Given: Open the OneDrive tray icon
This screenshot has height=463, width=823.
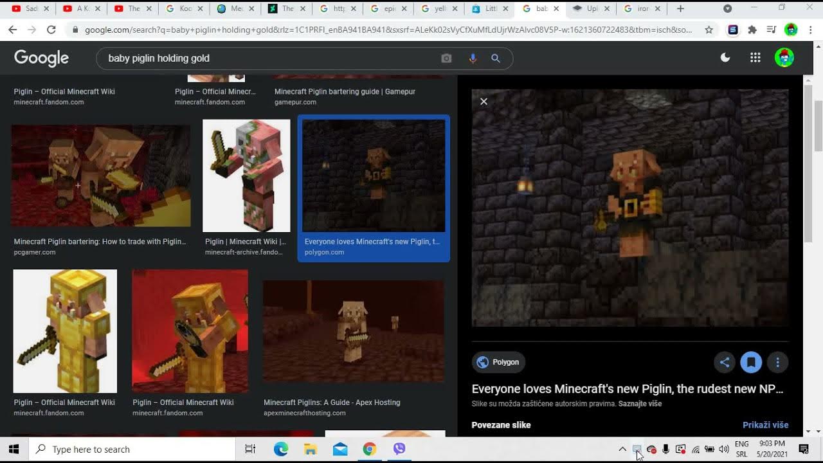Looking at the screenshot, I should click(651, 449).
